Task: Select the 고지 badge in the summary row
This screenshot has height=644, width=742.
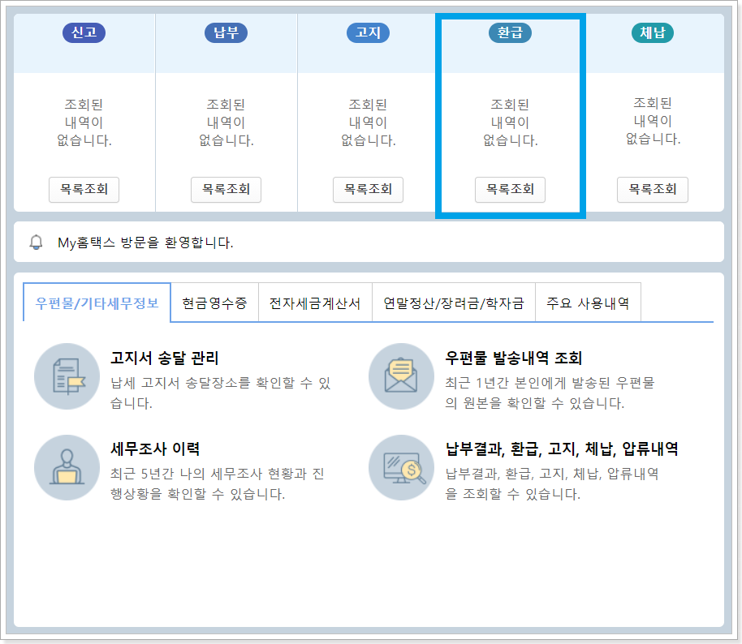Action: 368,32
